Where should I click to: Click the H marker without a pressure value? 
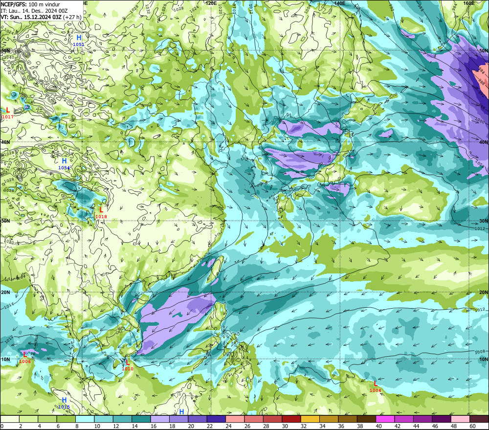coord(181,412)
